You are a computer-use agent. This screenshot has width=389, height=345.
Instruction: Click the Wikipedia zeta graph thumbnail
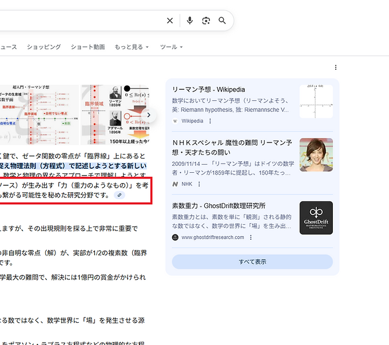coord(316,101)
